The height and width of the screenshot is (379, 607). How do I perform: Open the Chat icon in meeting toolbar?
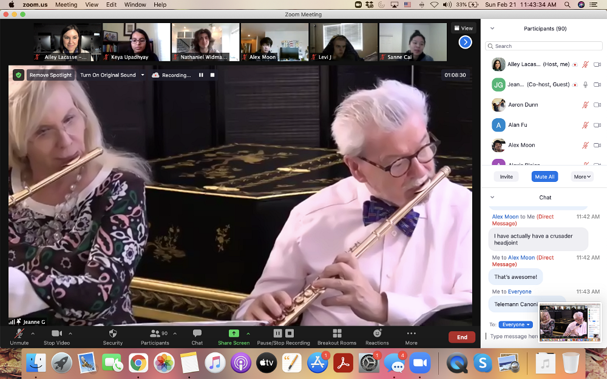[x=197, y=334]
